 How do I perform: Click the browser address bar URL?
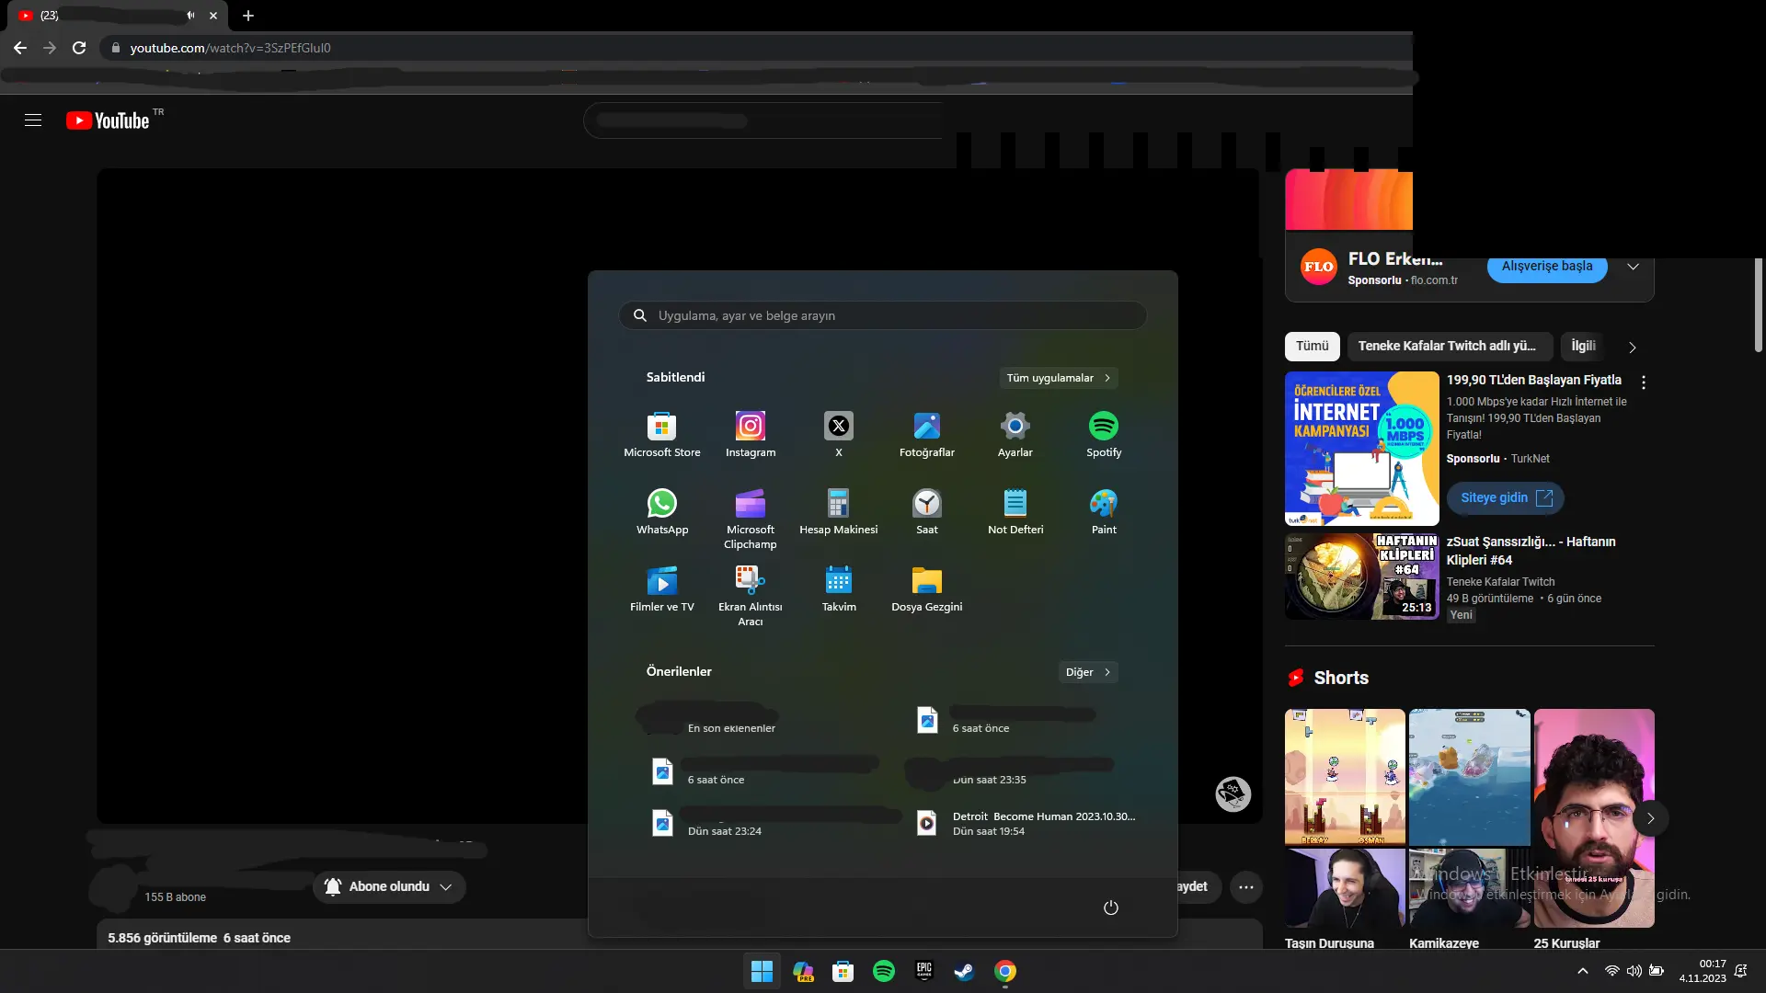[230, 48]
